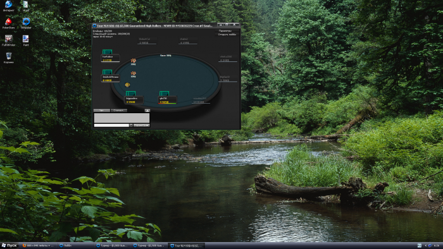Open the PokerStars desktop shortcut

[x=8, y=23]
